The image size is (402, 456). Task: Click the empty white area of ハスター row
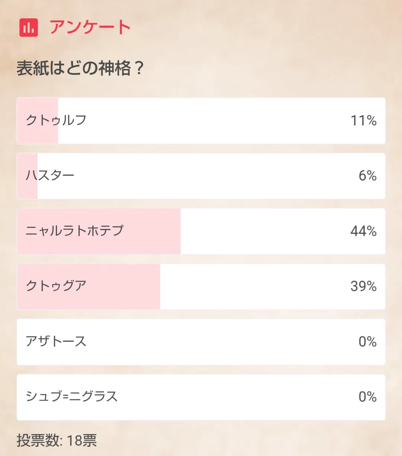208,176
